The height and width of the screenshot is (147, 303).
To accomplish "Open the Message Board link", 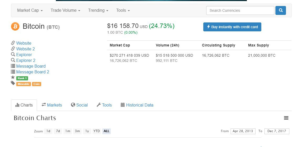I will coord(31,66).
